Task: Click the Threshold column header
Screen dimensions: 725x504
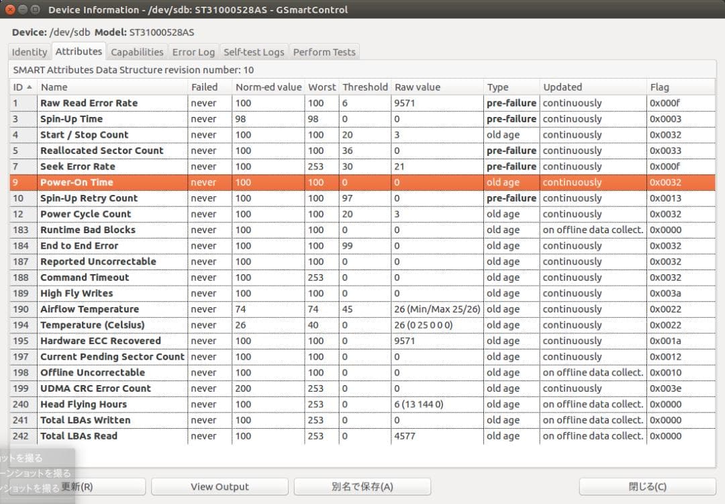Action: [x=365, y=87]
